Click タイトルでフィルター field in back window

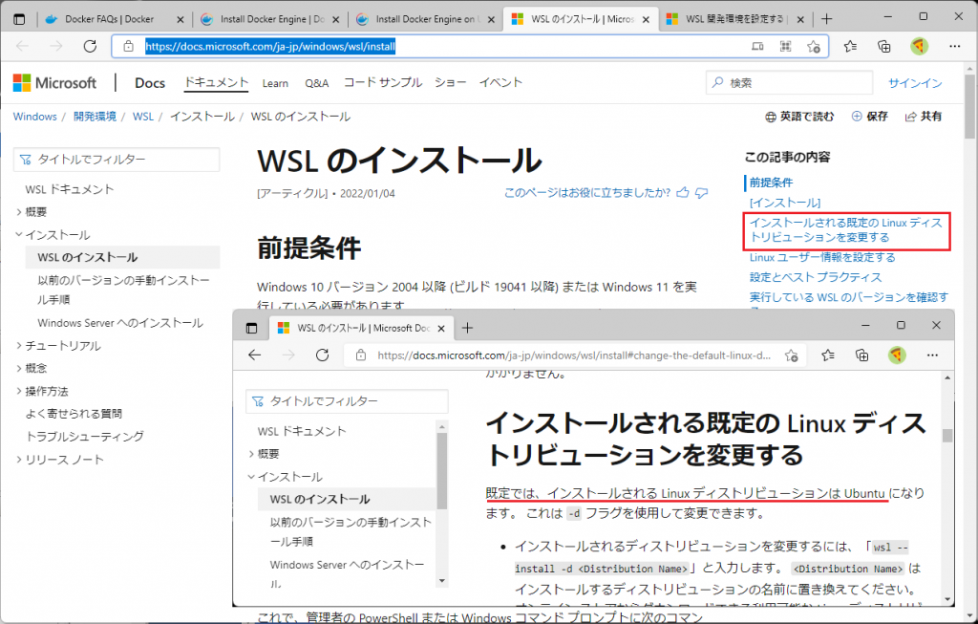pos(117,160)
